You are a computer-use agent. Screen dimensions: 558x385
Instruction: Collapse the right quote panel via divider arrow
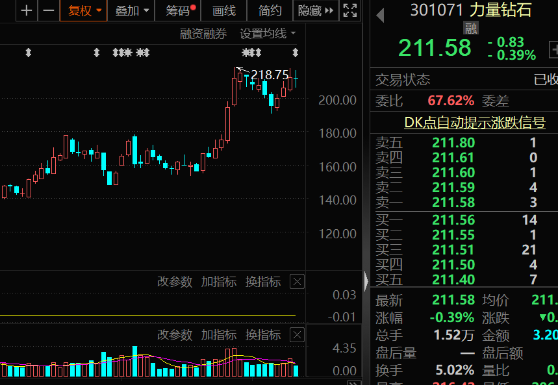(x=366, y=281)
